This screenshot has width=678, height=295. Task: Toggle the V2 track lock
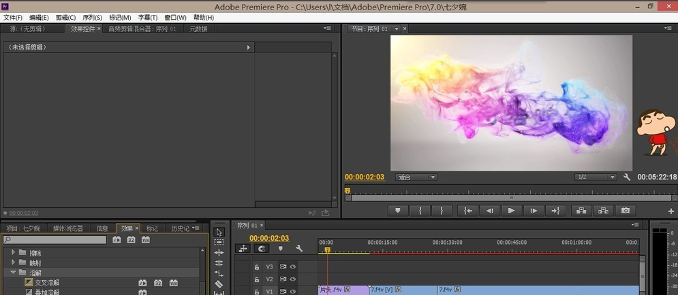(257, 279)
